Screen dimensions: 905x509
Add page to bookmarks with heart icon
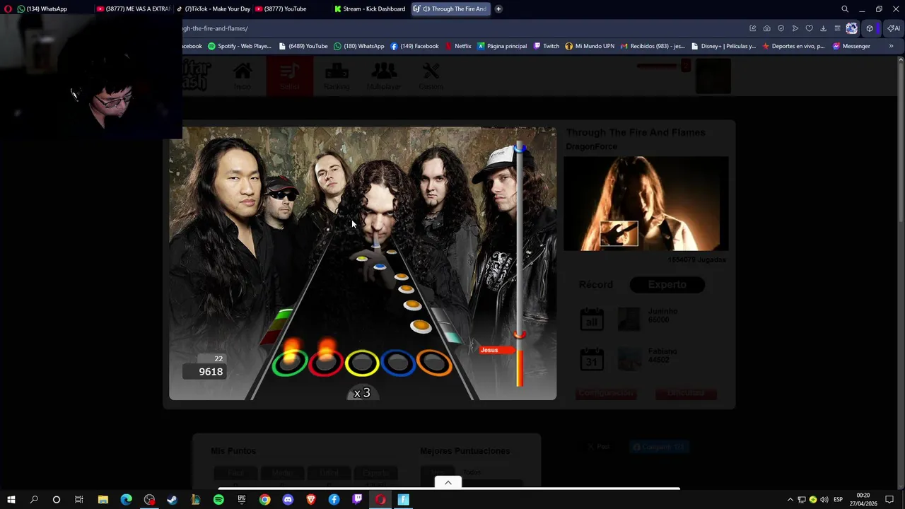click(x=809, y=28)
